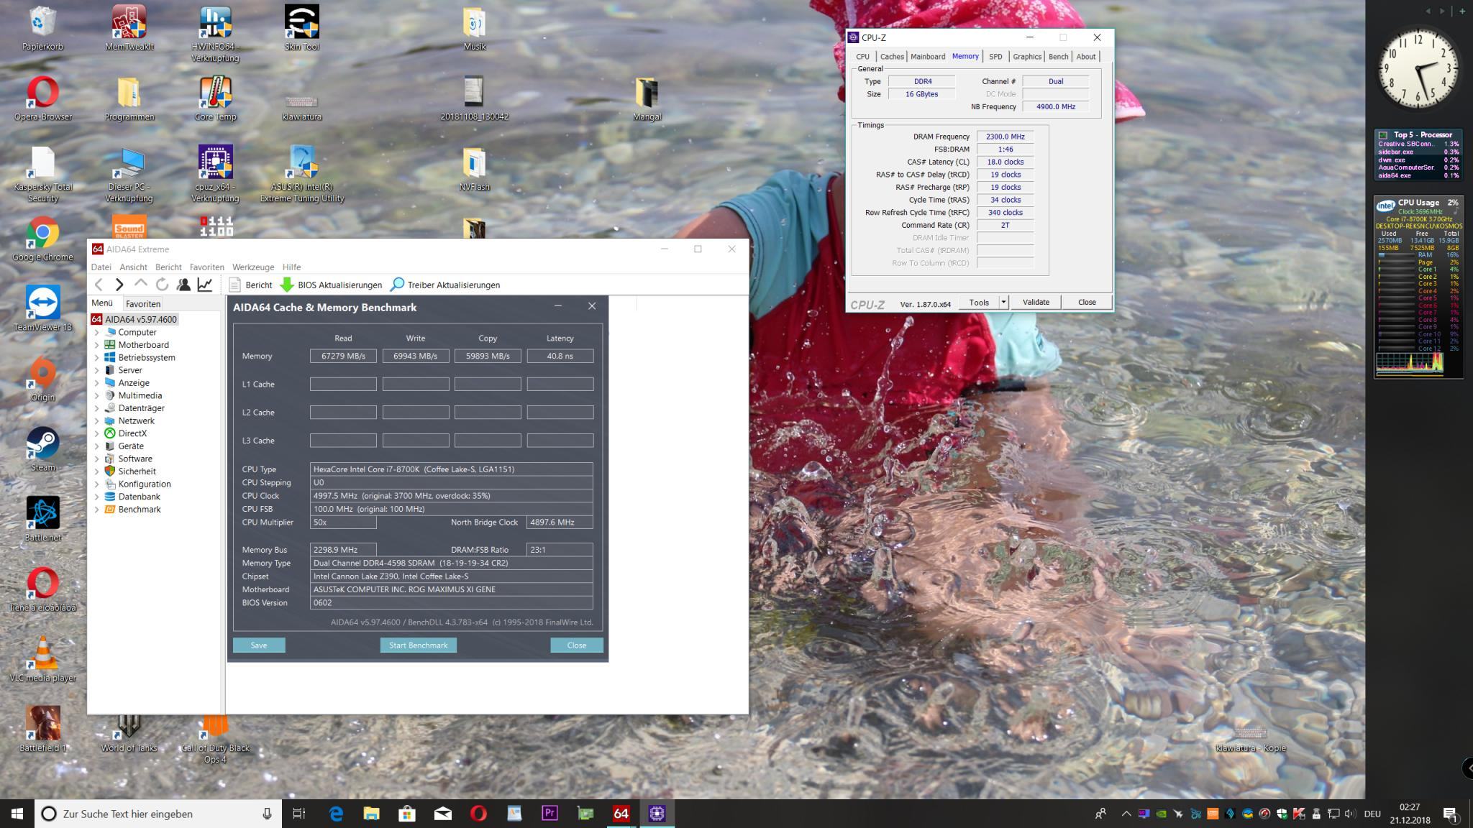
Task: Switch to Favoriten tab in AIDA64 sidebar
Action: (x=143, y=304)
